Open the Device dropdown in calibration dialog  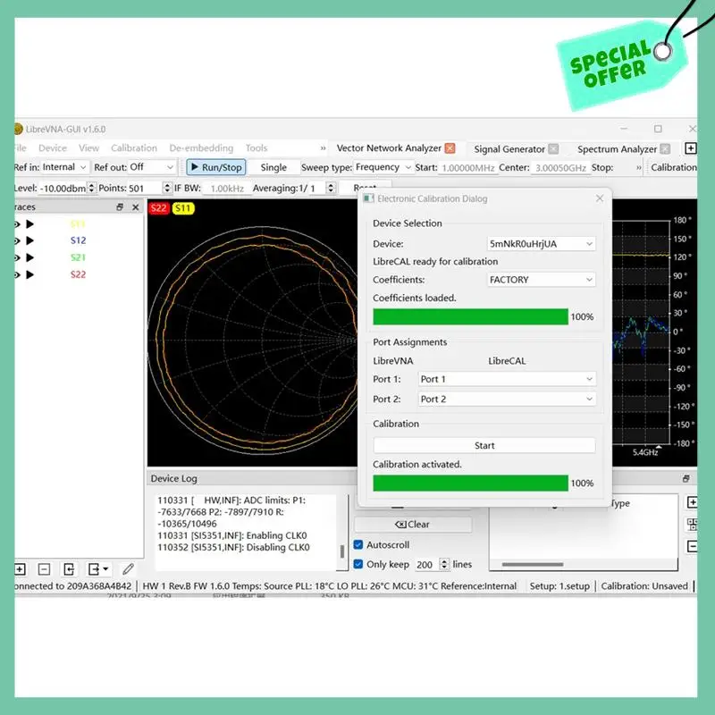pos(541,243)
